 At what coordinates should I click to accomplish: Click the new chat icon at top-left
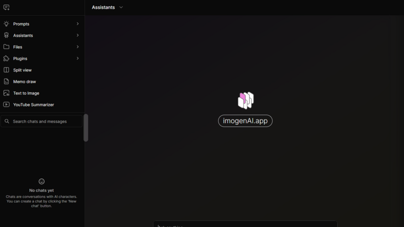7,8
